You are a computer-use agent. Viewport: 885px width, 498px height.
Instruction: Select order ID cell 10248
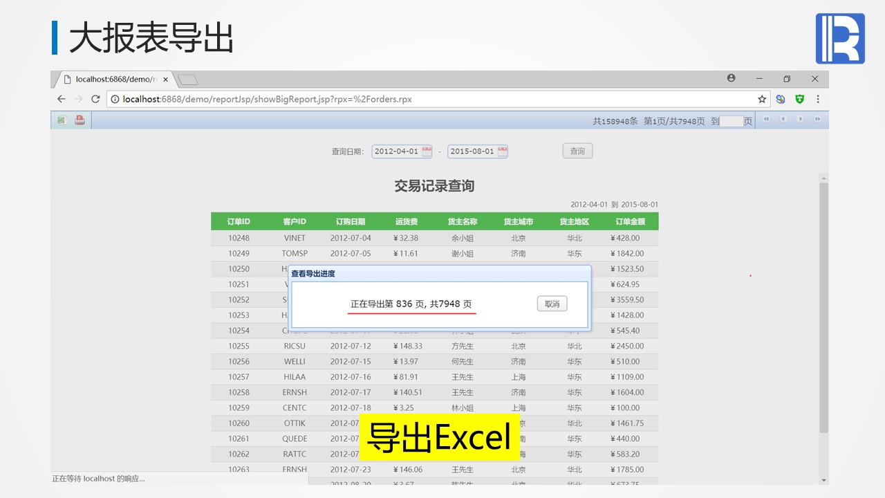(x=239, y=238)
